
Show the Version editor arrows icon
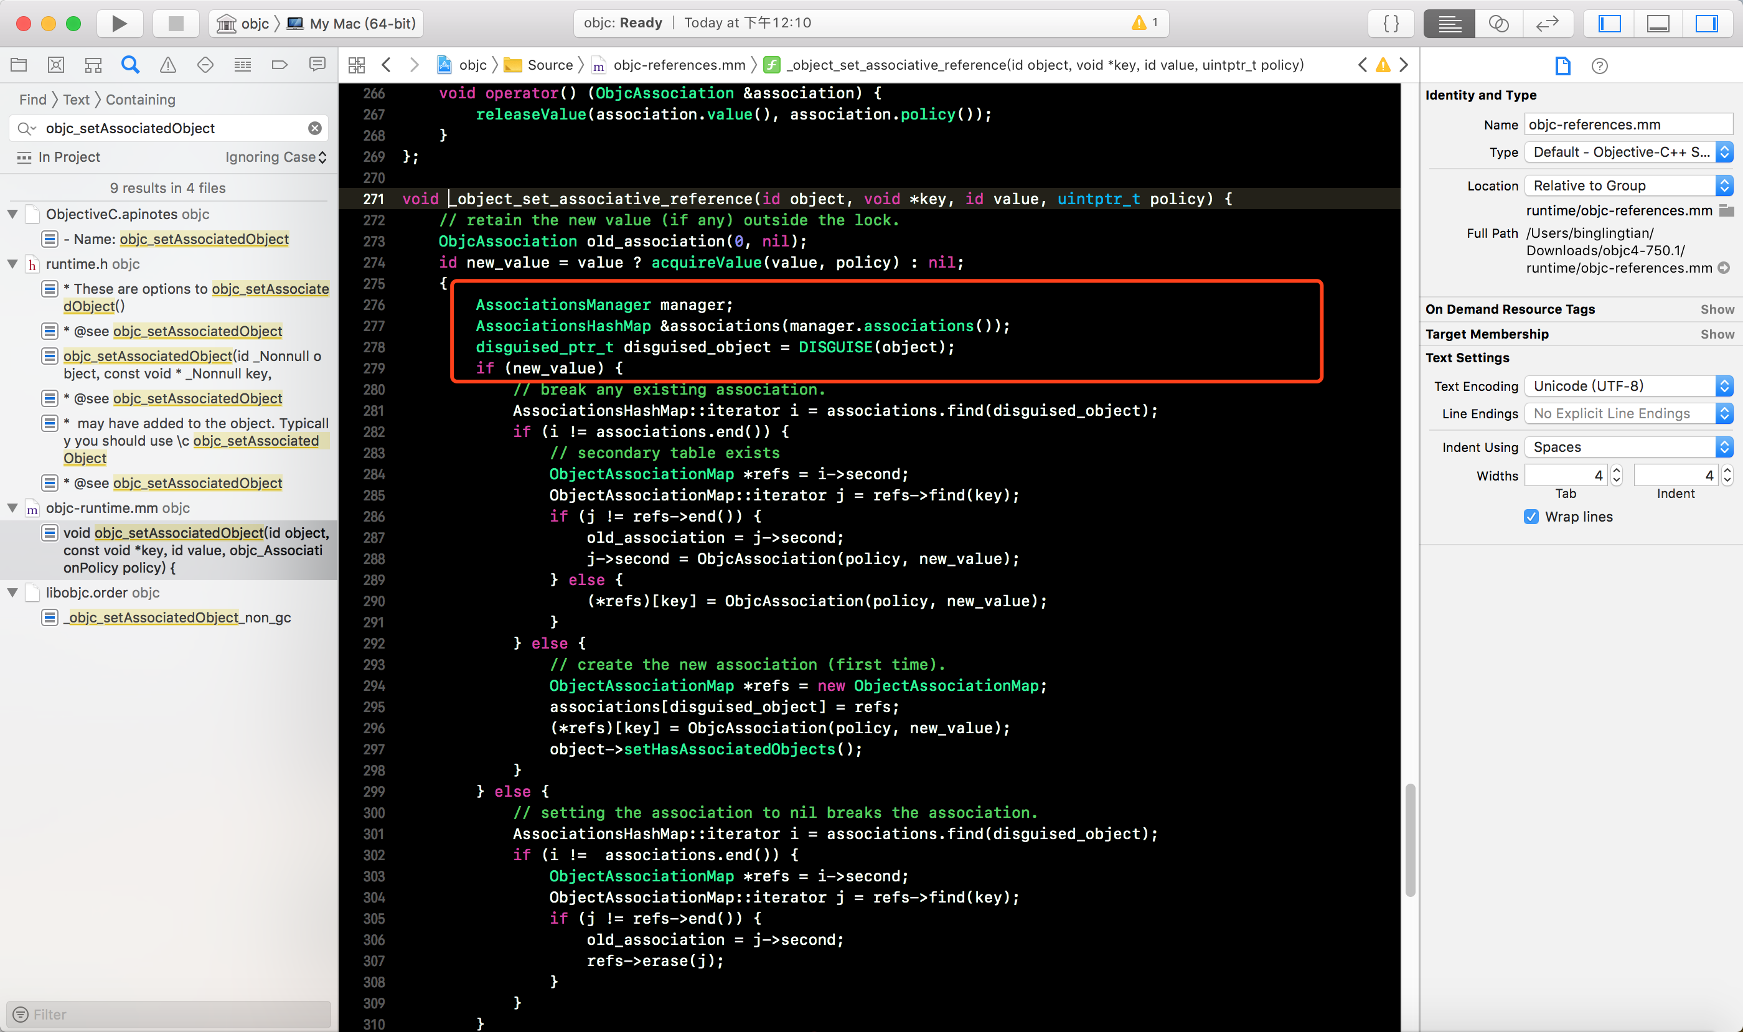point(1547,24)
